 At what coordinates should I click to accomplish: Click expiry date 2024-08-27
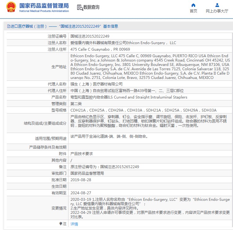click(x=81, y=193)
